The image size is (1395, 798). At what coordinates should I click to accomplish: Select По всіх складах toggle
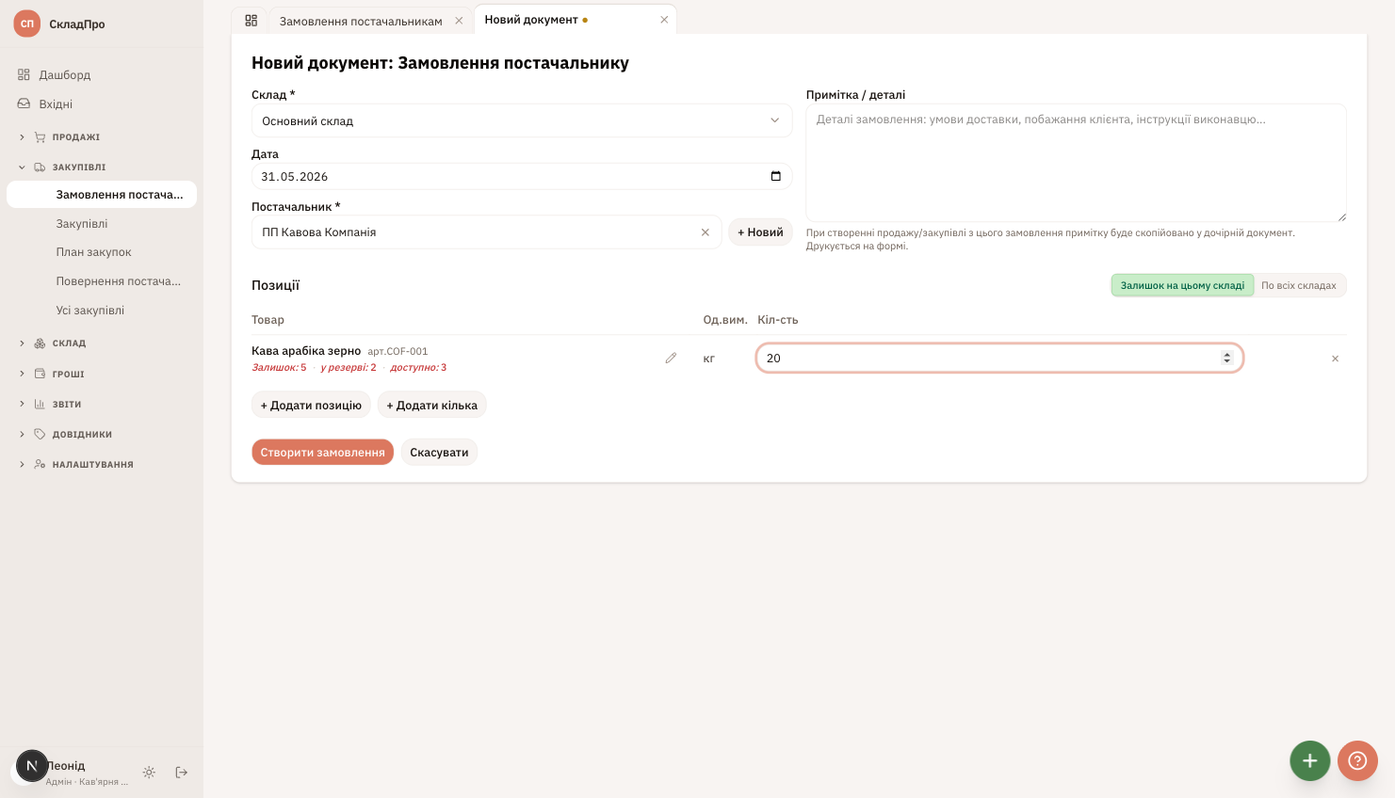[1299, 285]
